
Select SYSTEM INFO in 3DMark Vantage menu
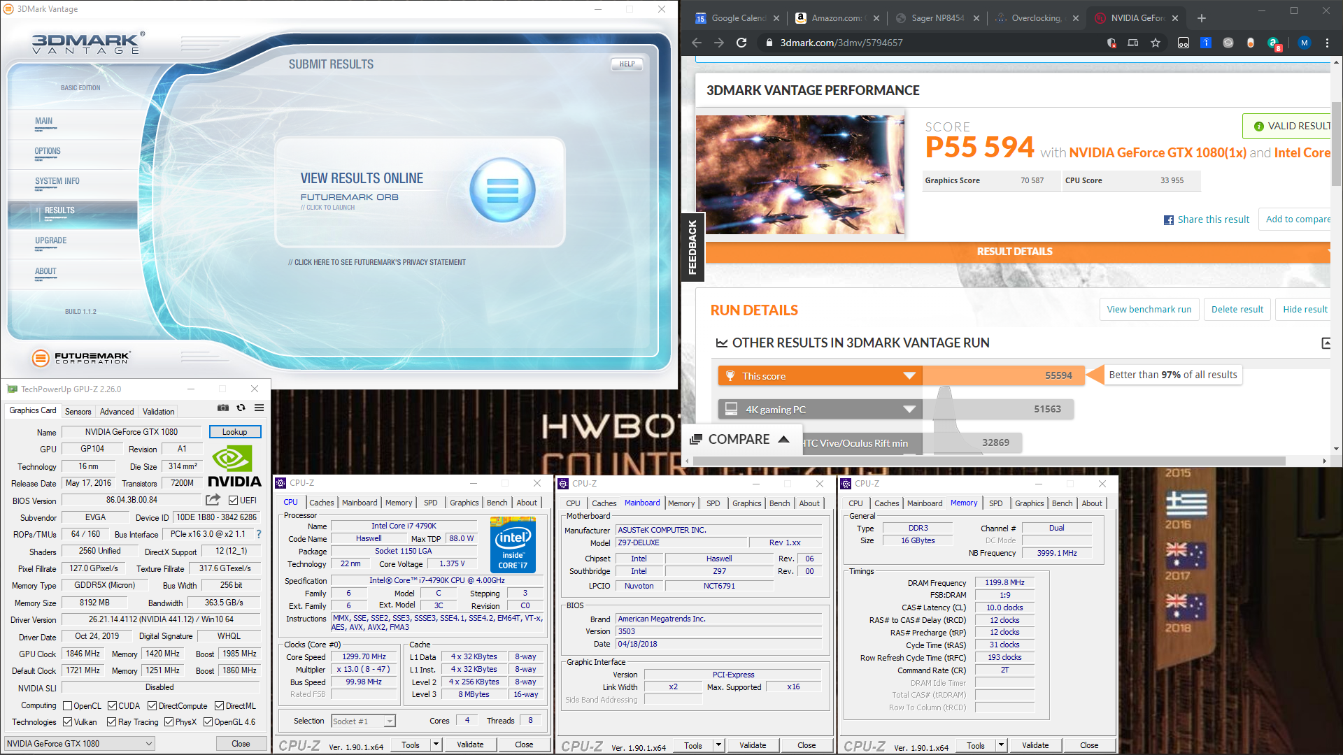coord(57,181)
